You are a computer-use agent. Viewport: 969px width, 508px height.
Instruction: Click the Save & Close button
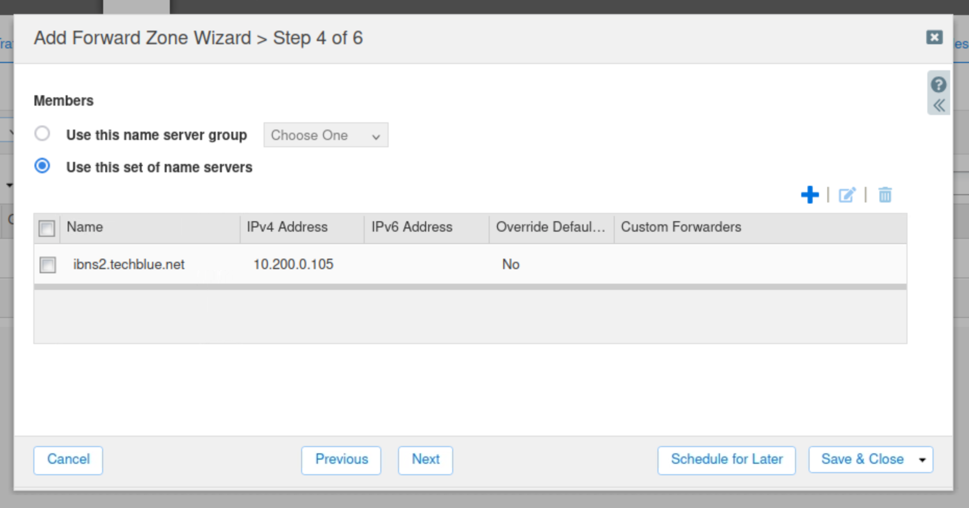(x=862, y=460)
